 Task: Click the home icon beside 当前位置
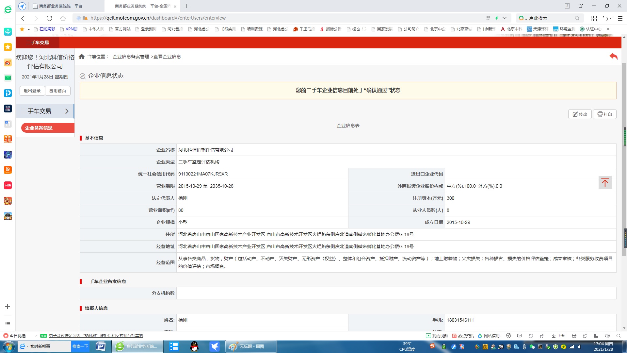(82, 57)
